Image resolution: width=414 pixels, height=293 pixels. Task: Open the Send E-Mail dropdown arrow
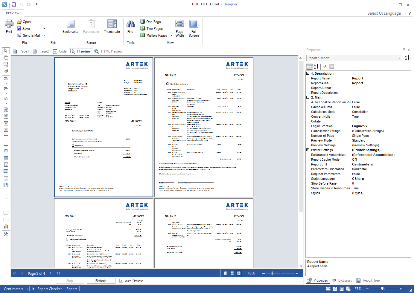(44, 36)
